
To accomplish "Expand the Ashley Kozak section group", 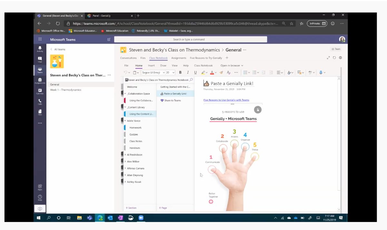I will pyautogui.click(x=125, y=182).
